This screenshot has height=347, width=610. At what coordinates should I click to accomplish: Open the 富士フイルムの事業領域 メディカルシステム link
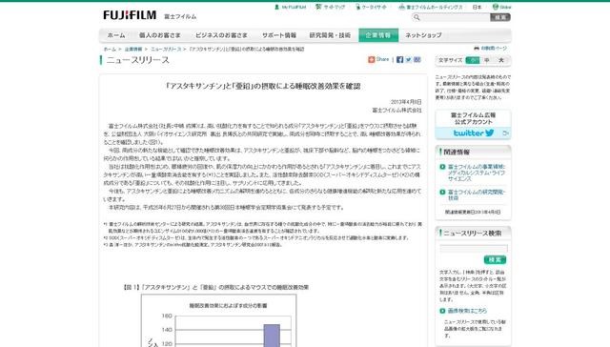(477, 173)
